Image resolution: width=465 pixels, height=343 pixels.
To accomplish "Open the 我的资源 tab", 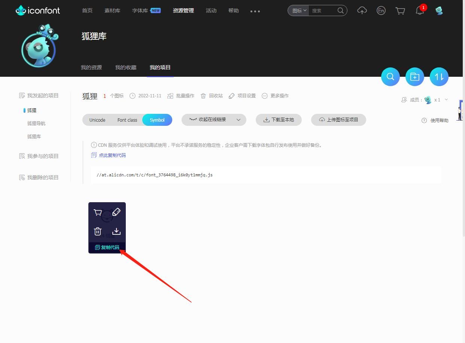I will pyautogui.click(x=91, y=67).
